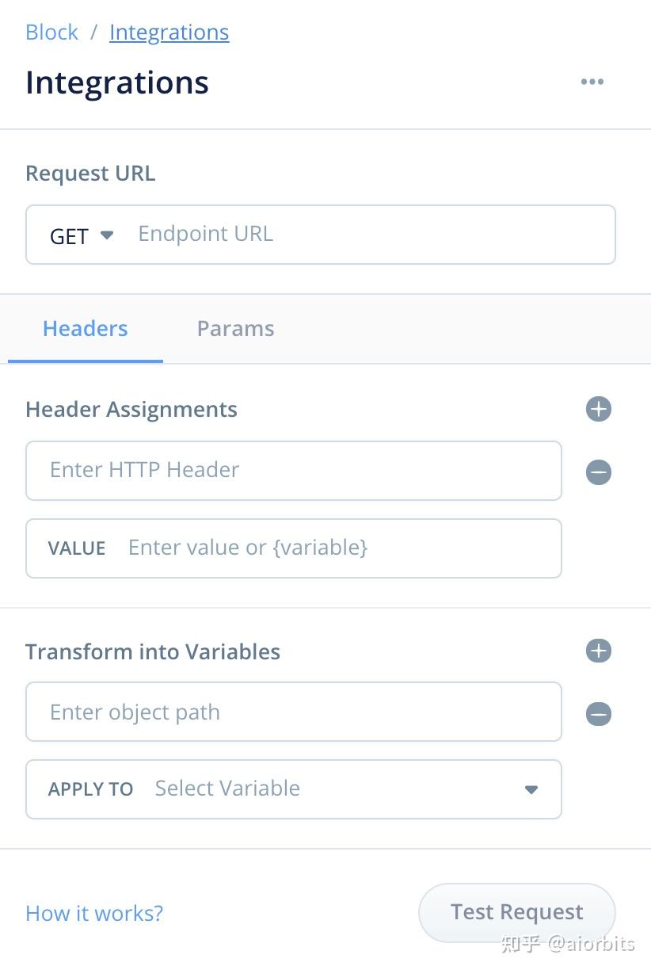This screenshot has height=970, width=651.
Task: Click the Integrations page heading
Action: pyautogui.click(x=117, y=82)
